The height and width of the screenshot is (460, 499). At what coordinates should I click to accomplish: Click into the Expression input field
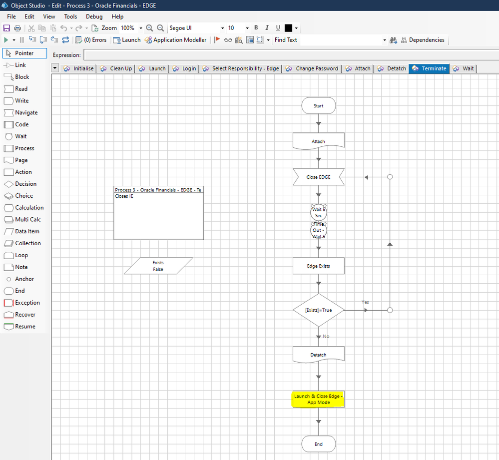coord(290,55)
